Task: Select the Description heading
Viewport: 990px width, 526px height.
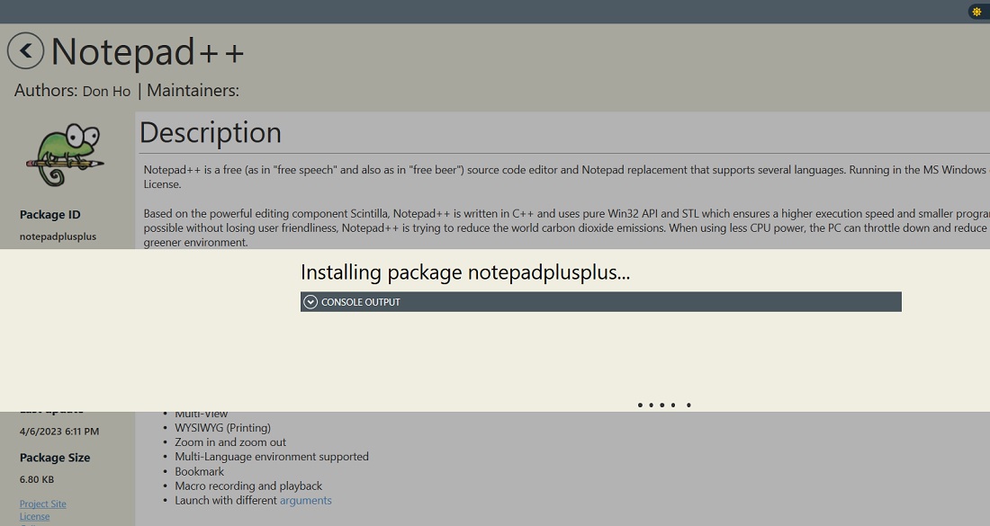Action: (x=210, y=132)
